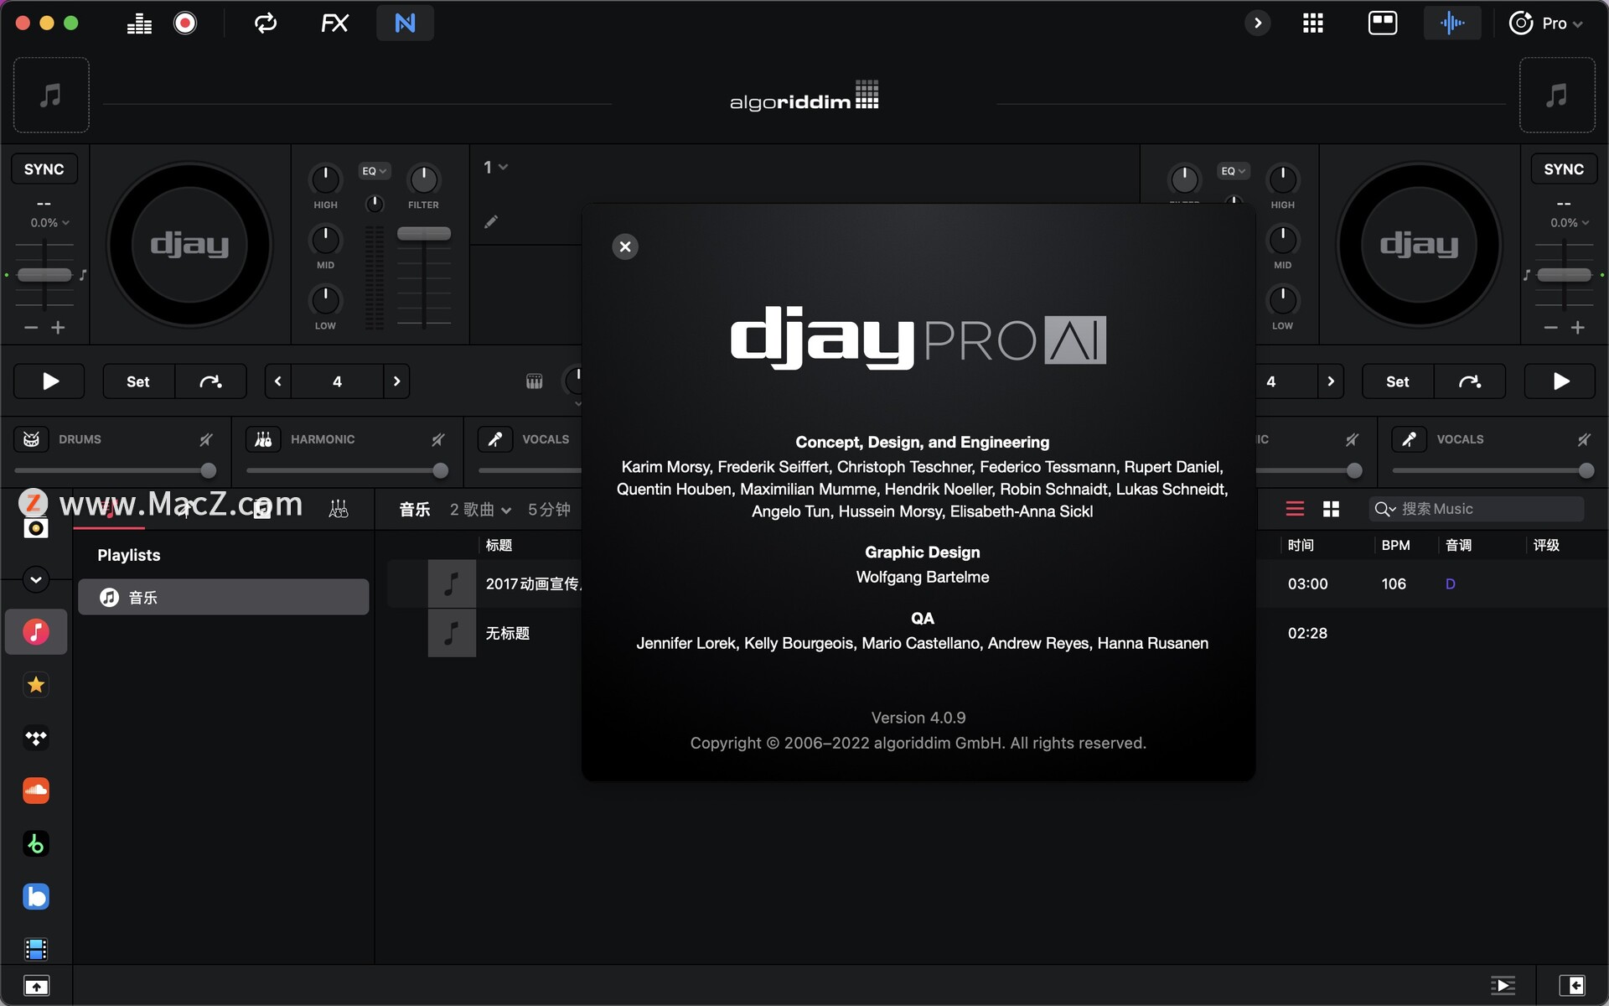The width and height of the screenshot is (1609, 1006).
Task: Play the right deck
Action: (1560, 381)
